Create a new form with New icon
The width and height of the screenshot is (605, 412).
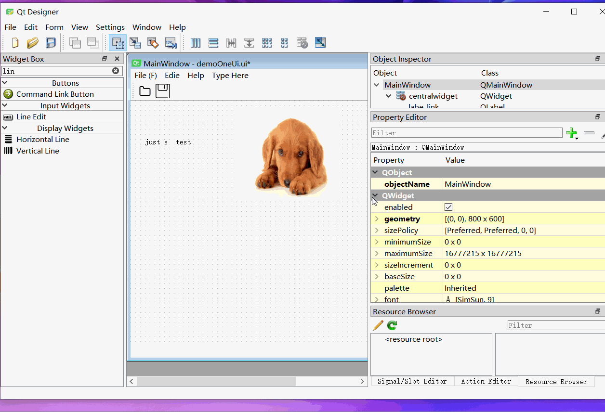coord(15,43)
